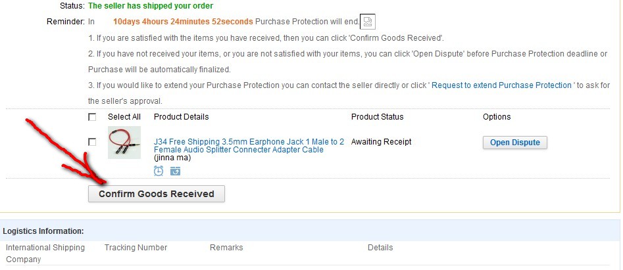Click the Product Status column header
Image resolution: width=623 pixels, height=270 pixels.
[377, 117]
